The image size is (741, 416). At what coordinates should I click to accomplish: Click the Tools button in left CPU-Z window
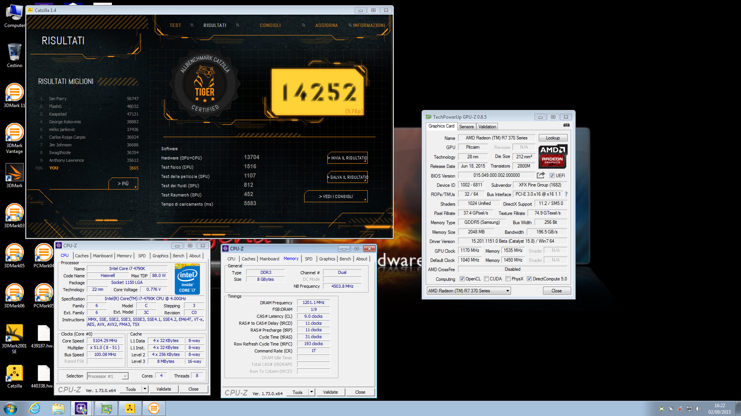pyautogui.click(x=131, y=389)
